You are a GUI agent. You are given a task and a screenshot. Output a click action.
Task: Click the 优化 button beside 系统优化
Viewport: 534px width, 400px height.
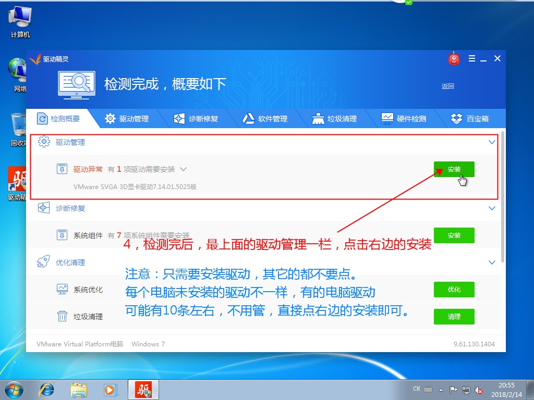454,290
